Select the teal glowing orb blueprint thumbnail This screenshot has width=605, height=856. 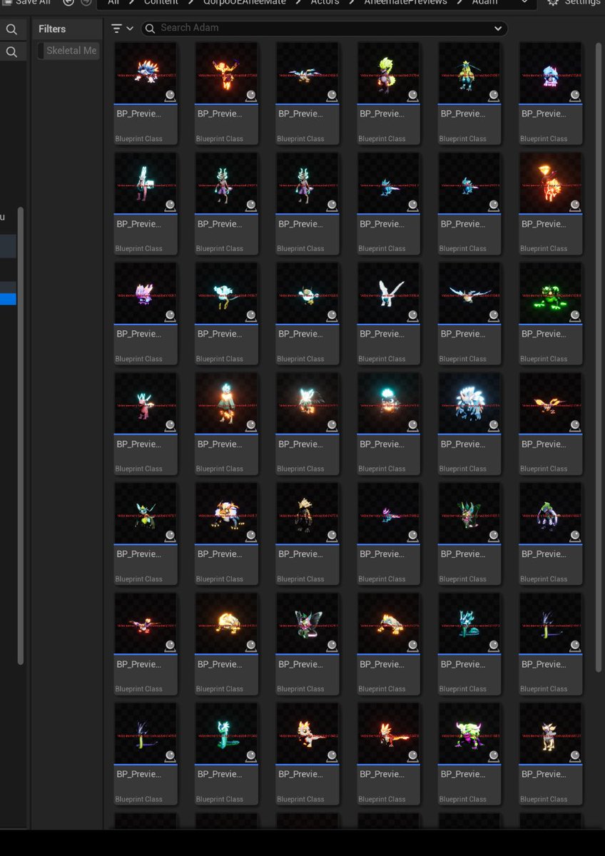tap(388, 404)
